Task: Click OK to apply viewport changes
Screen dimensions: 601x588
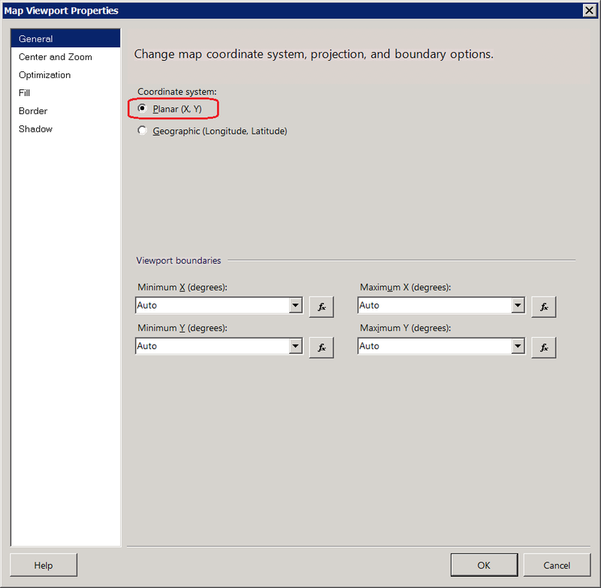Action: (483, 565)
